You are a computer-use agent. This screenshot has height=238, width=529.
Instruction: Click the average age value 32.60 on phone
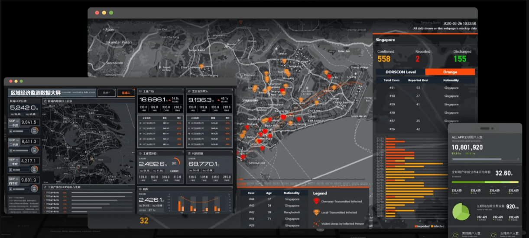(x=503, y=173)
